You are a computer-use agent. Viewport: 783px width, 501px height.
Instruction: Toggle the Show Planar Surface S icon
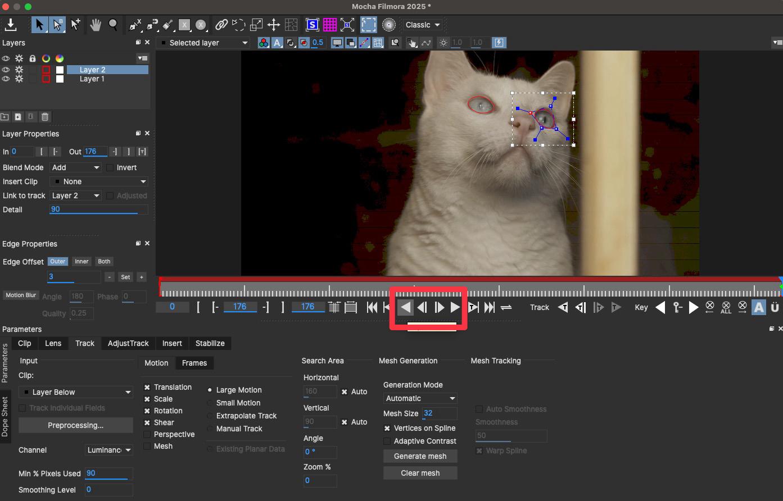click(x=312, y=25)
